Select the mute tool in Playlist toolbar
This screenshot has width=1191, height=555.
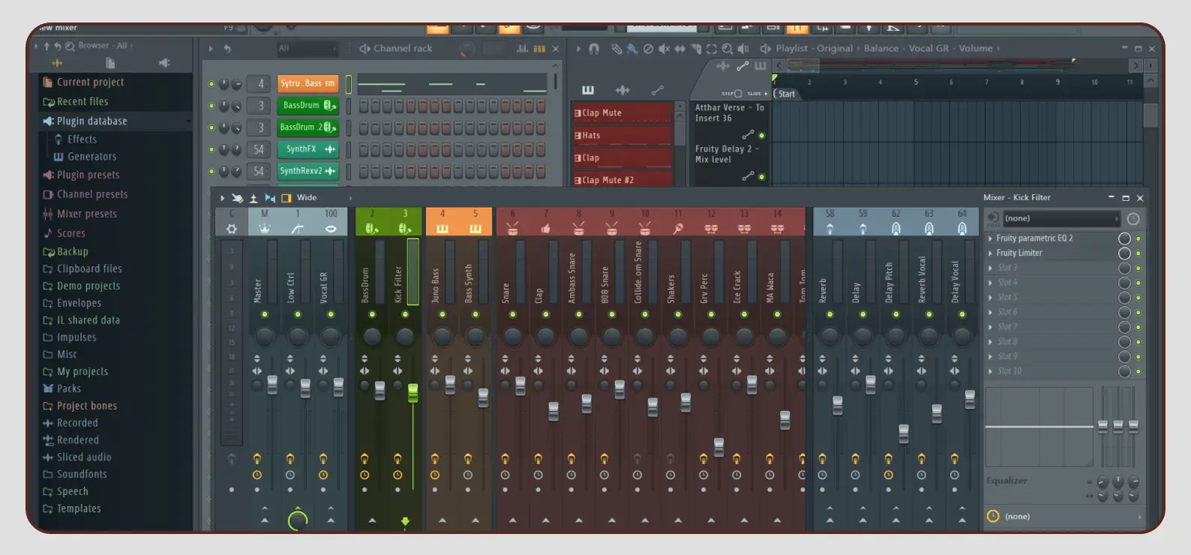(x=664, y=49)
